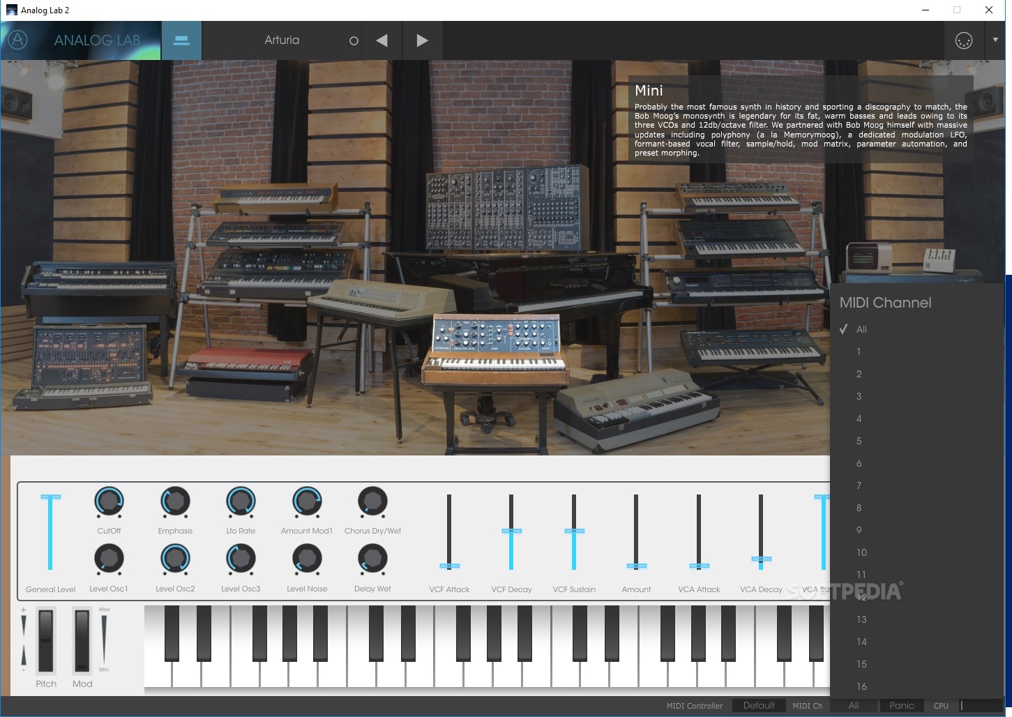Toggle the blue browser view button

181,40
